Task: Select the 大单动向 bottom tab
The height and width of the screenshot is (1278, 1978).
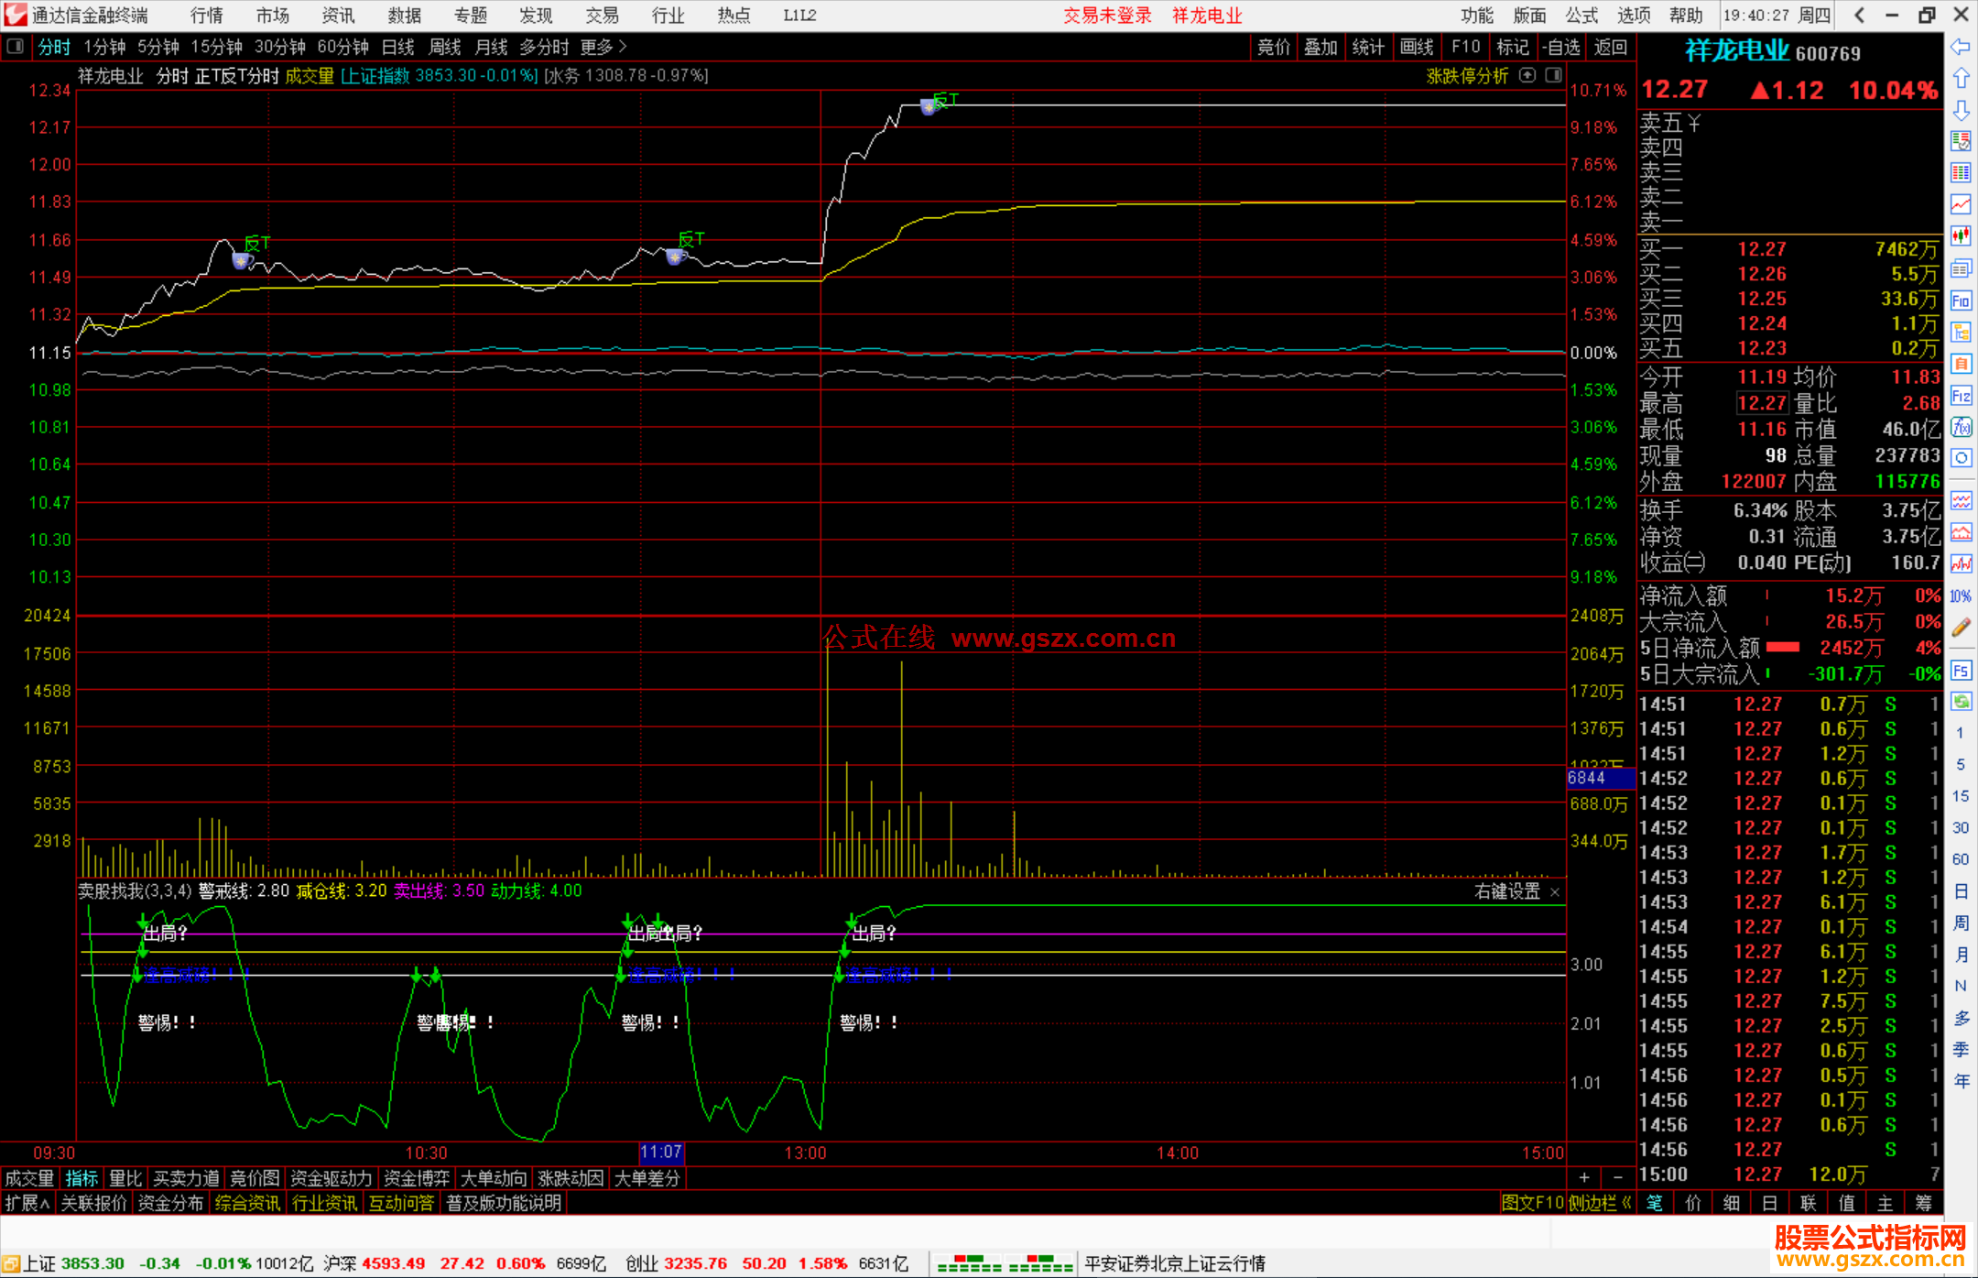Action: [x=494, y=1178]
